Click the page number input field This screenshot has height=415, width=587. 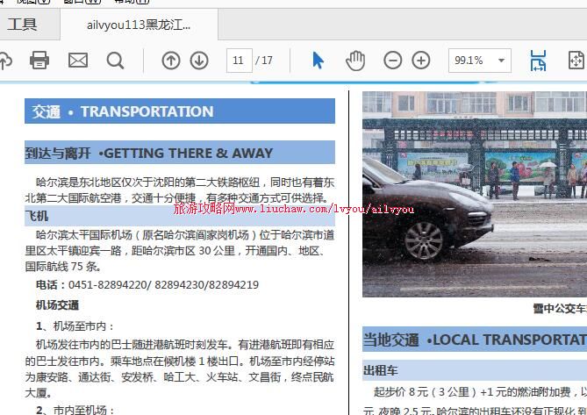(238, 61)
